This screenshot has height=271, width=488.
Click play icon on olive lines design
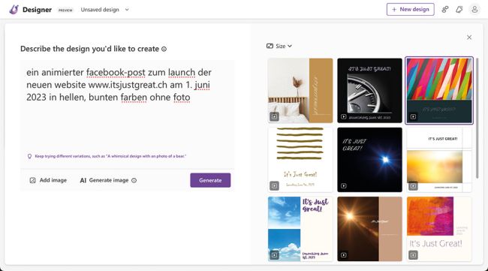click(x=274, y=185)
